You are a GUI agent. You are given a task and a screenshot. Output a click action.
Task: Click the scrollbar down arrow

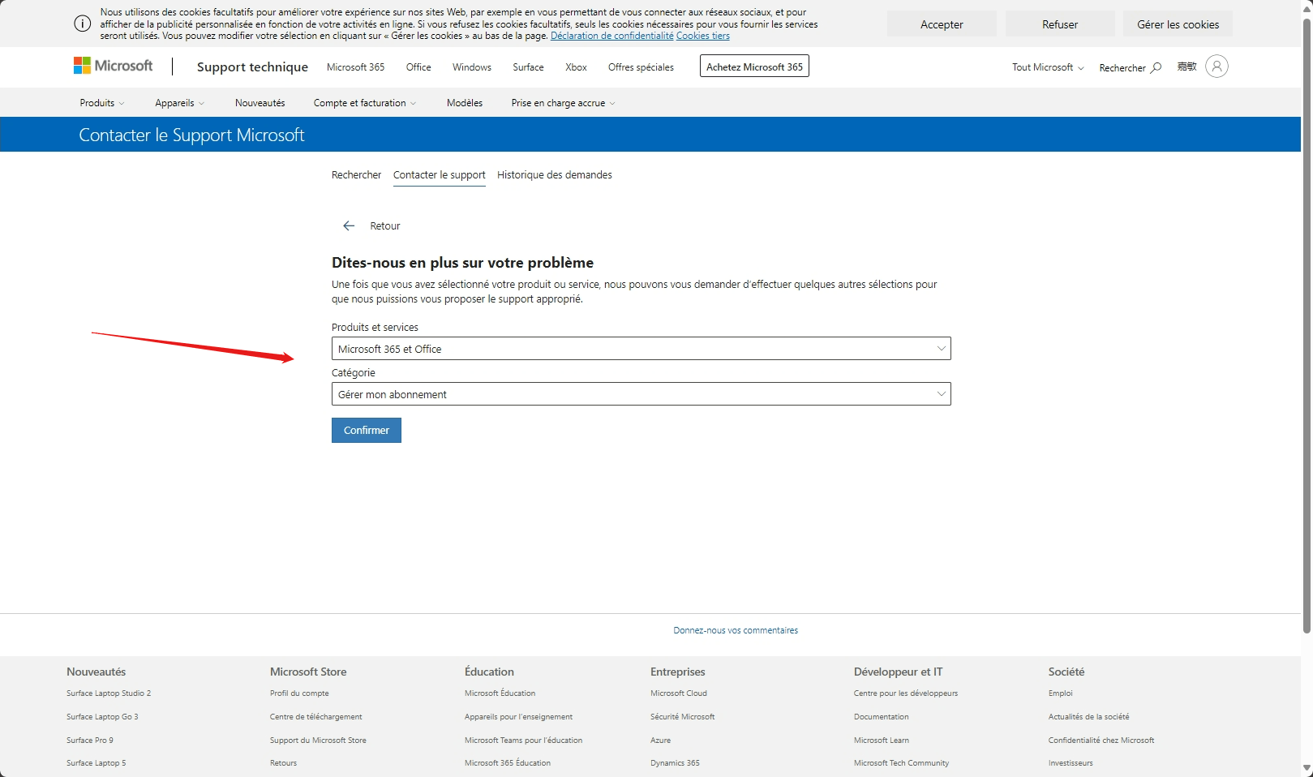1307,768
